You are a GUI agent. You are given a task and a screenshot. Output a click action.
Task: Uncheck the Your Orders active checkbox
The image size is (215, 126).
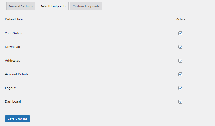[x=180, y=33]
